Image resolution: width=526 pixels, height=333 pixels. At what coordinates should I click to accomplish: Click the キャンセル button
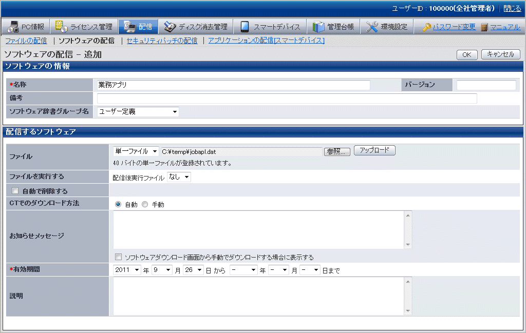[x=500, y=54]
